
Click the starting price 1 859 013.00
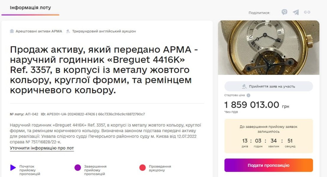(x=252, y=105)
